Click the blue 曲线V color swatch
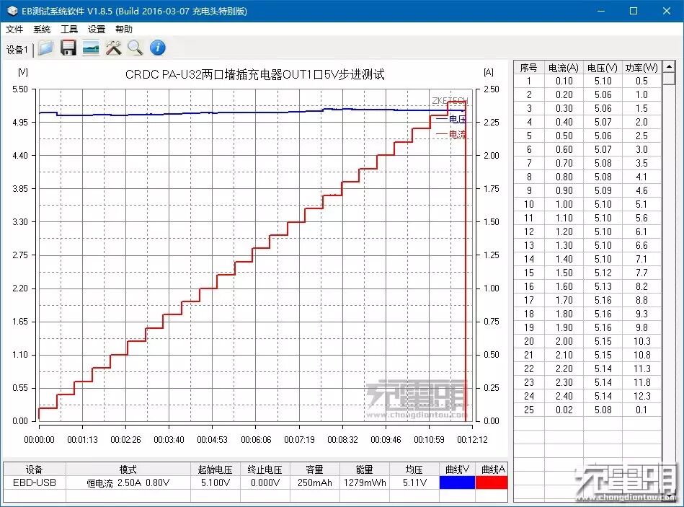 click(x=457, y=482)
